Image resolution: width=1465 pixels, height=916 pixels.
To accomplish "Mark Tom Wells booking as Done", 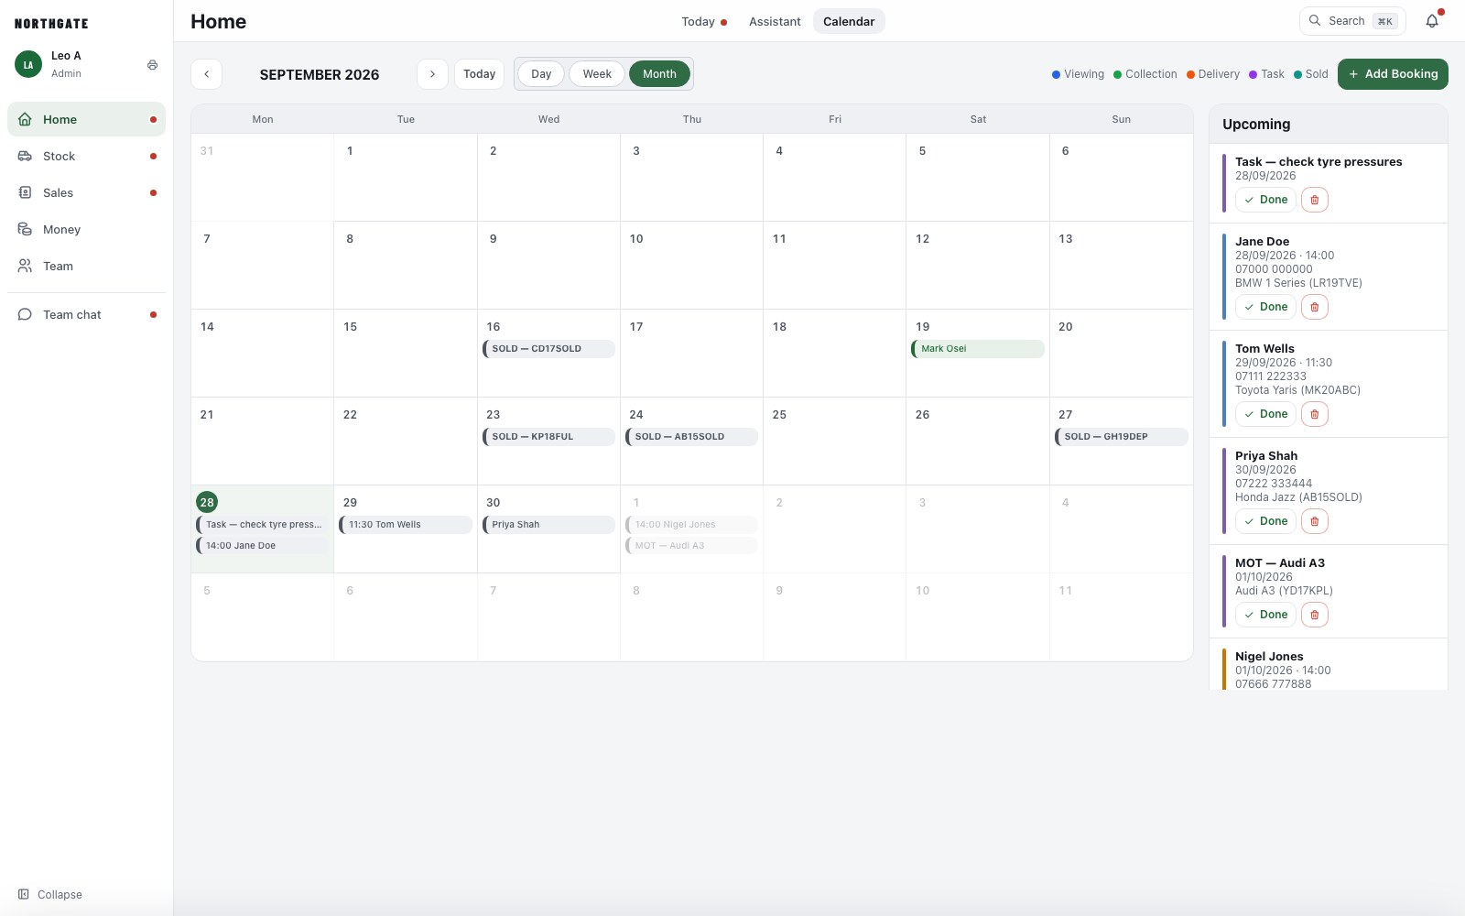I will [x=1265, y=414].
